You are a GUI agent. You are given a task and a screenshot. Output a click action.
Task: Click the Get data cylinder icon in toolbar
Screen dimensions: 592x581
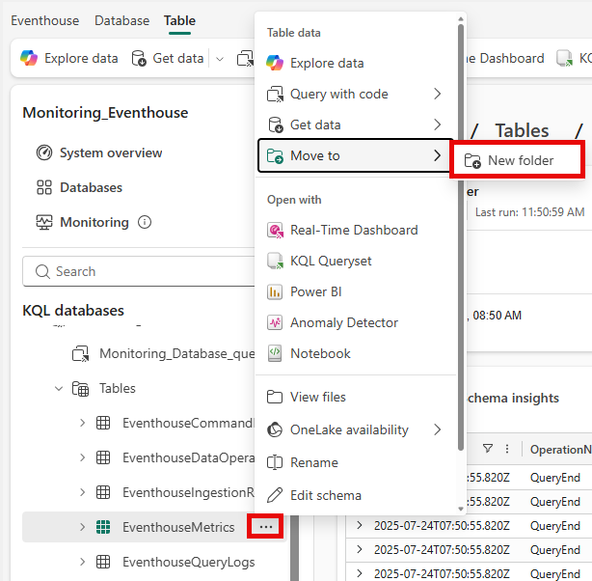click(139, 59)
